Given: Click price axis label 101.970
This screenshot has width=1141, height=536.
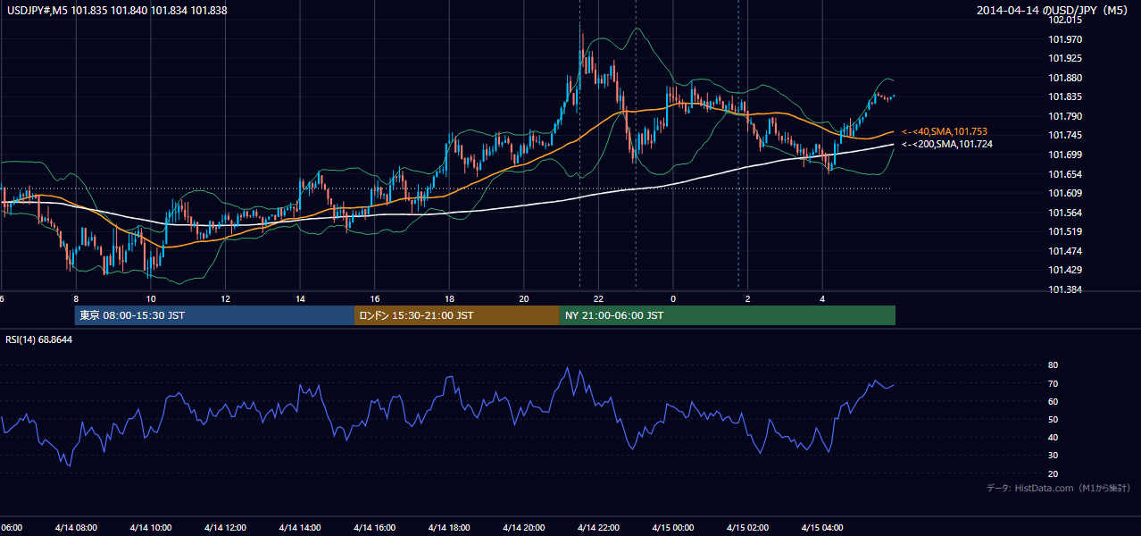Looking at the screenshot, I should pos(1064,39).
